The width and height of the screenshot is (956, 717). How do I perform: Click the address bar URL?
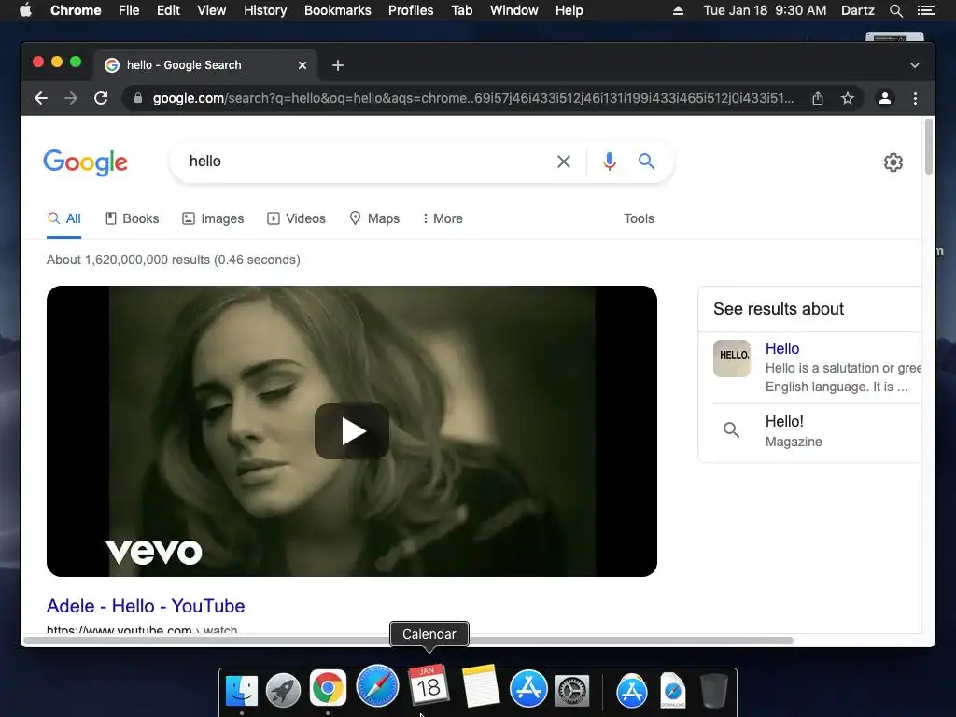tap(473, 98)
